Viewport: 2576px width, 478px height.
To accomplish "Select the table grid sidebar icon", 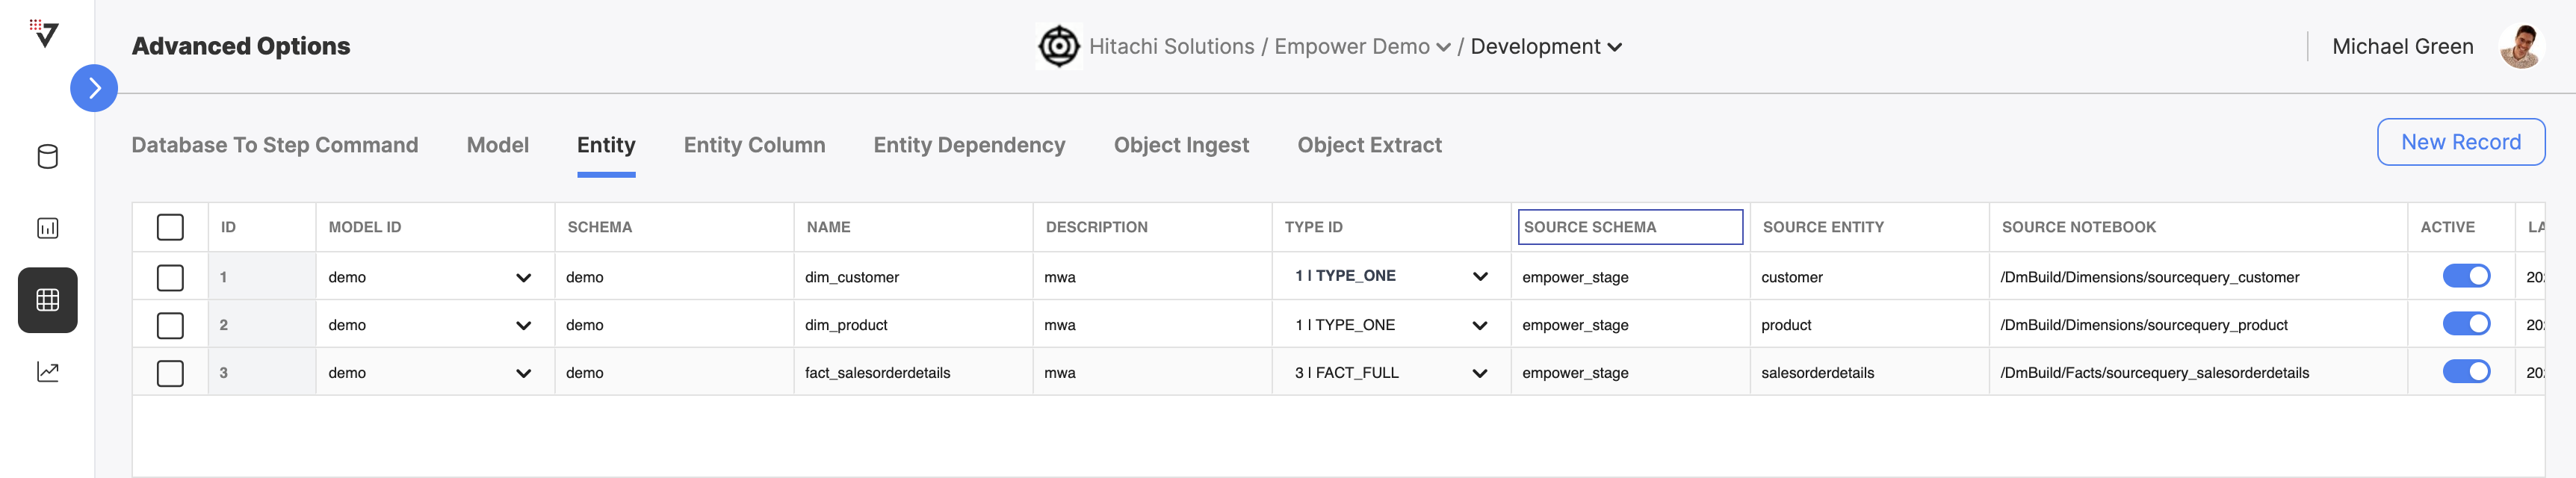I will 47,300.
